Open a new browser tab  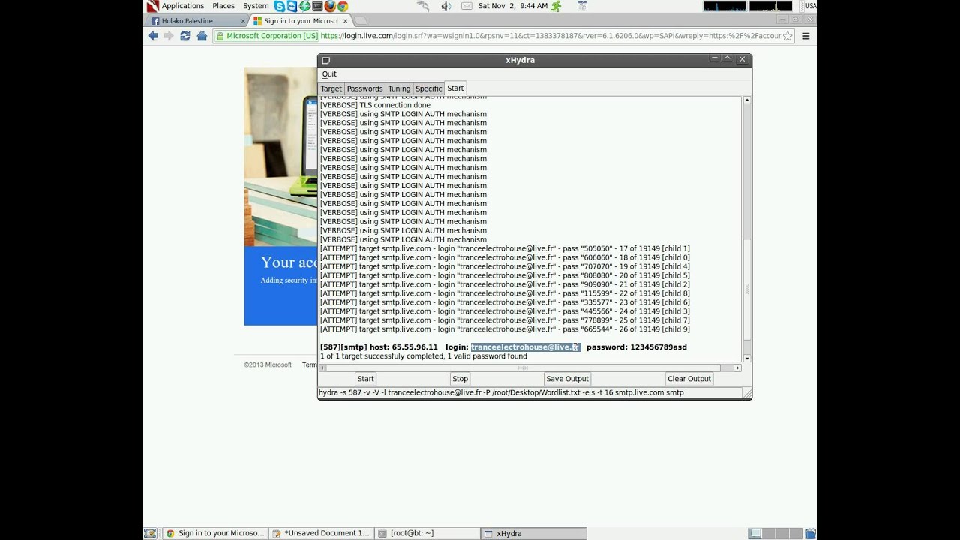[360, 21]
